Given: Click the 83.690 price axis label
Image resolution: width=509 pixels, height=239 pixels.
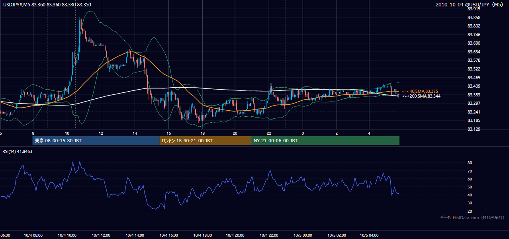Looking at the screenshot, I should click(x=474, y=43).
